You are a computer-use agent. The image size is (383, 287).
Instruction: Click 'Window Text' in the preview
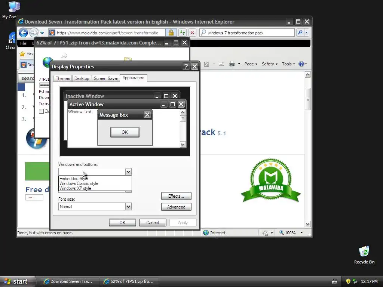80,112
